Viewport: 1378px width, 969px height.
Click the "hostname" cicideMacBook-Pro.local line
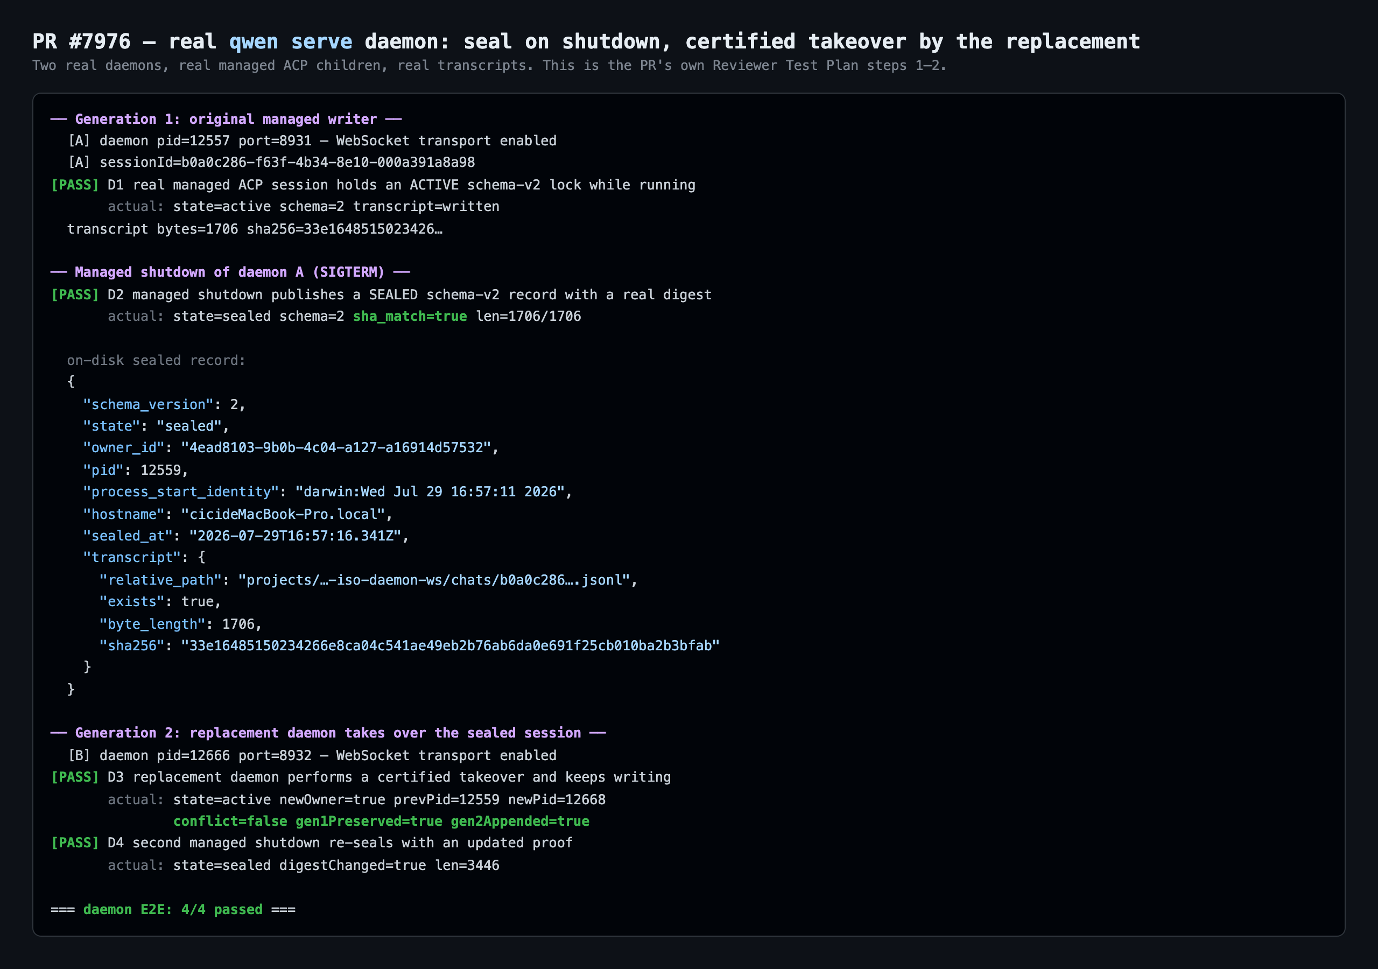pyautogui.click(x=238, y=515)
